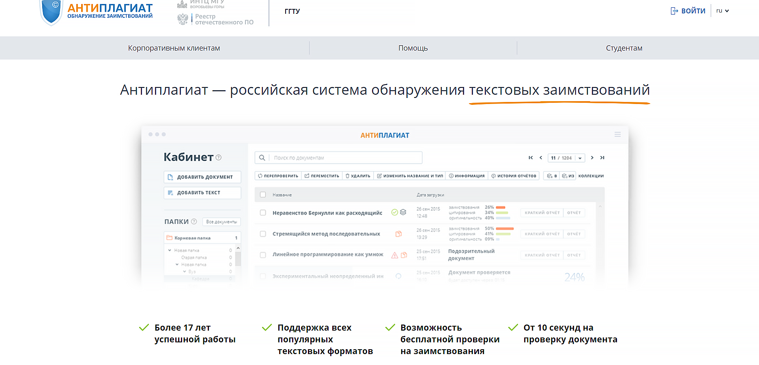Click remove from collection 'ИЗ' button

click(568, 176)
